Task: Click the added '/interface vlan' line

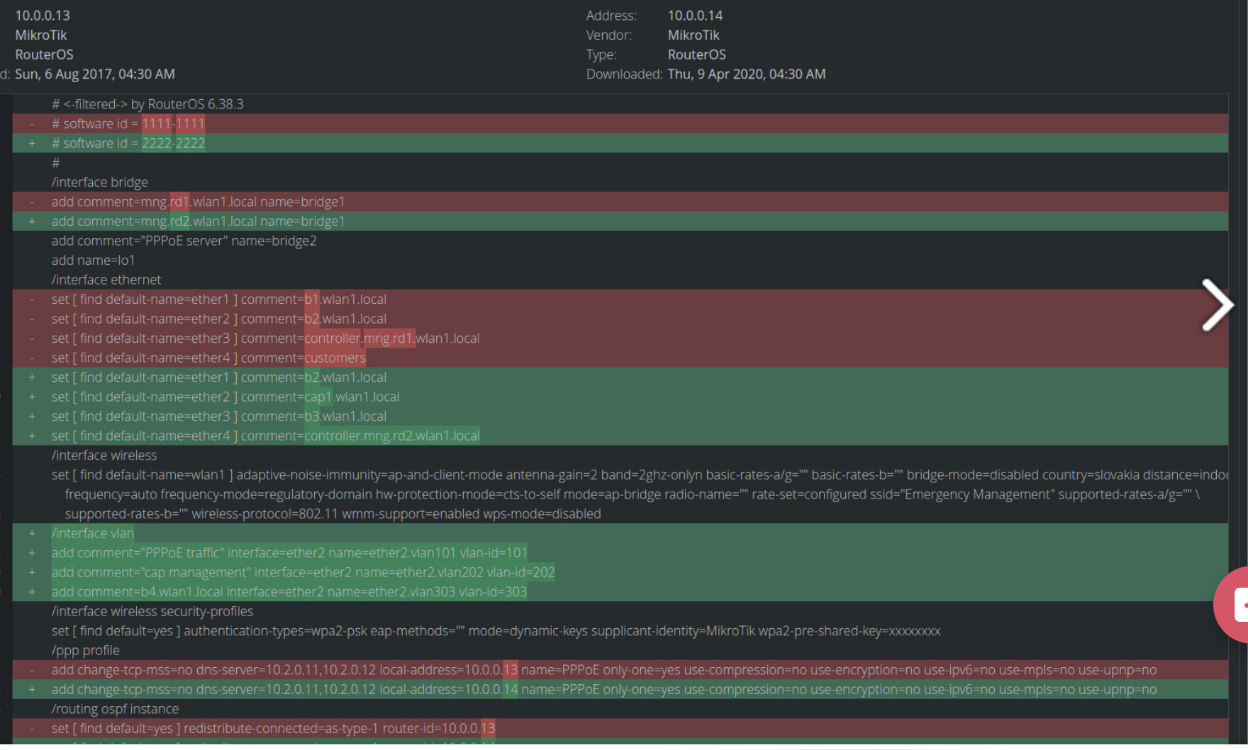Action: (x=620, y=533)
